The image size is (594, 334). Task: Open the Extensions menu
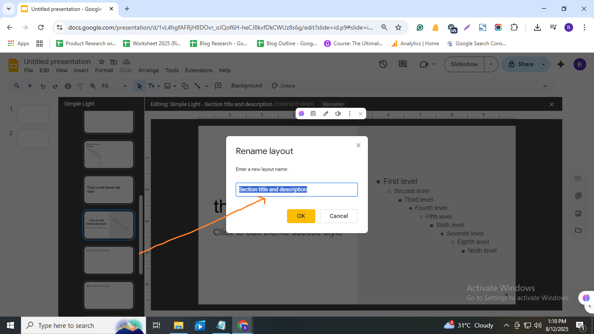coord(199,70)
